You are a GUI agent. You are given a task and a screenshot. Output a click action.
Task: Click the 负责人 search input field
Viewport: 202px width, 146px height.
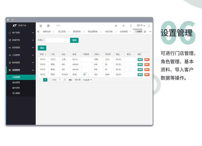click(x=57, y=40)
